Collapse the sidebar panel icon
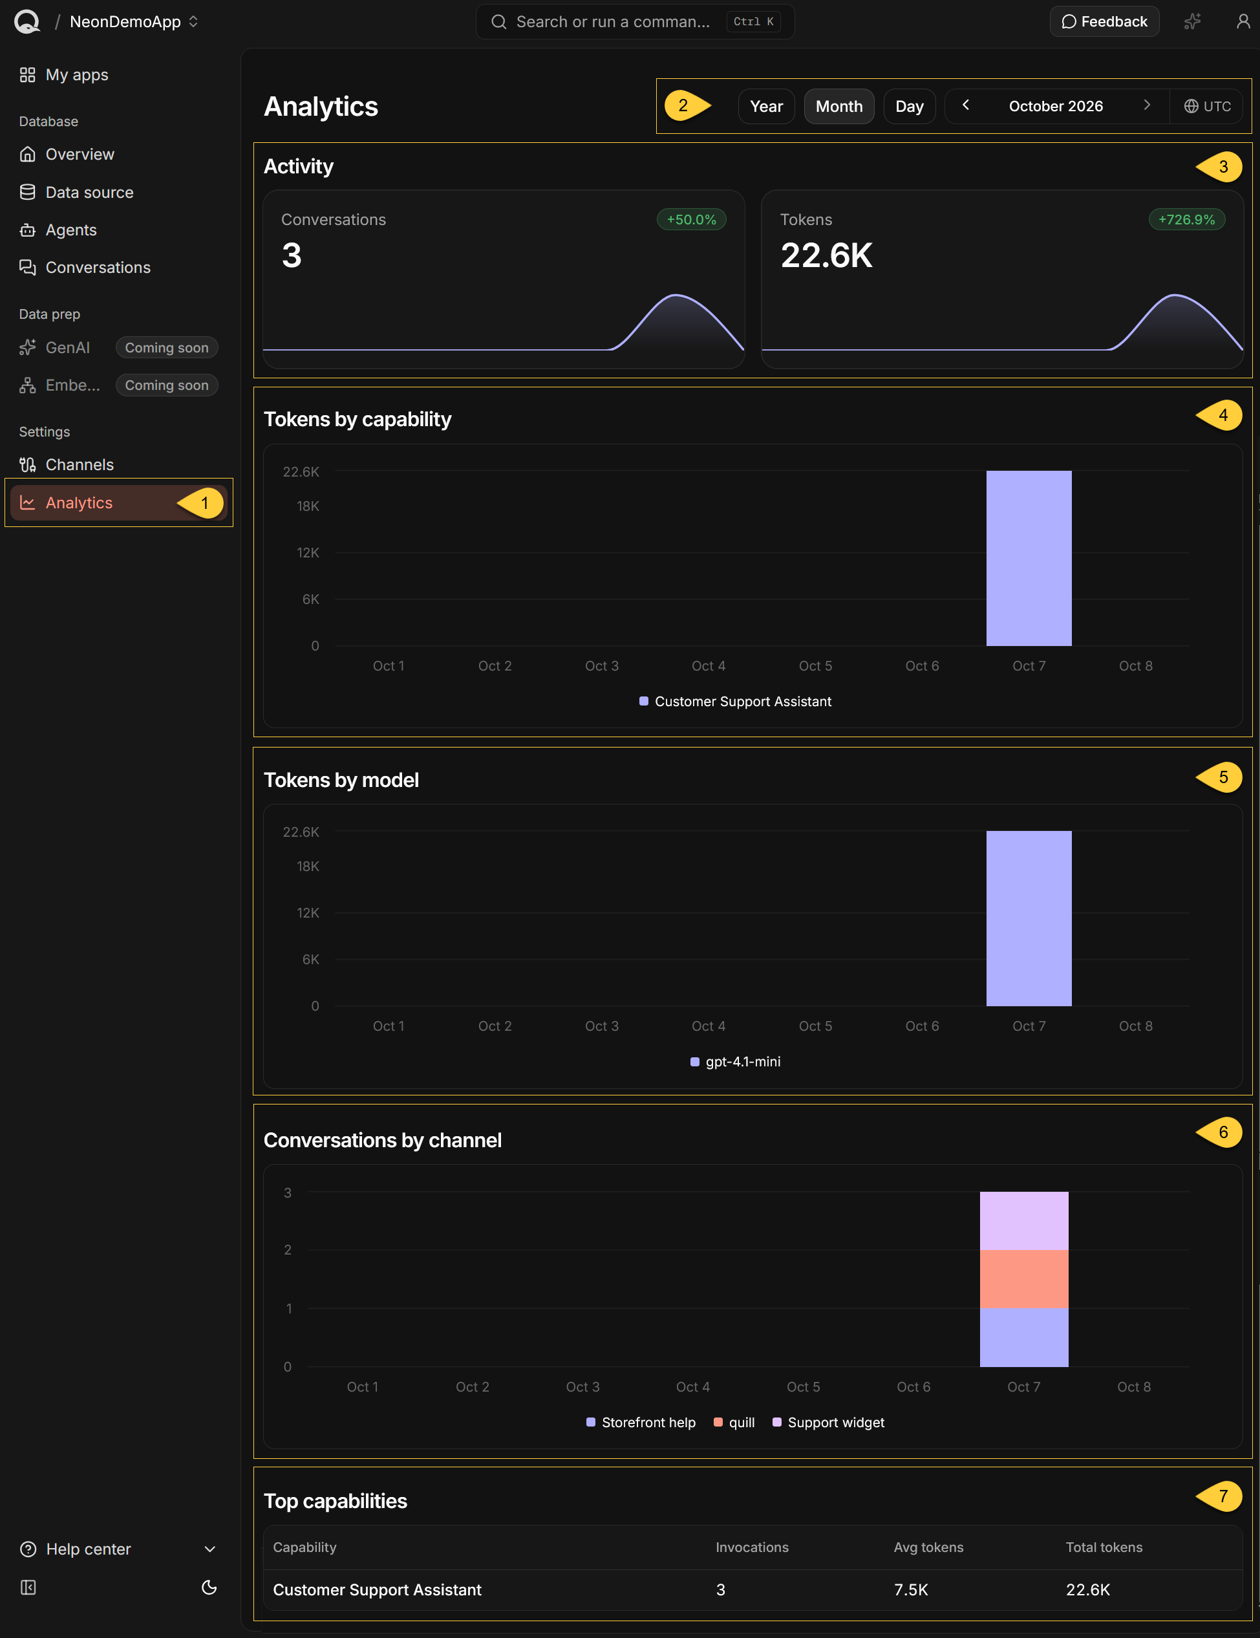The width and height of the screenshot is (1260, 1638). point(28,1587)
